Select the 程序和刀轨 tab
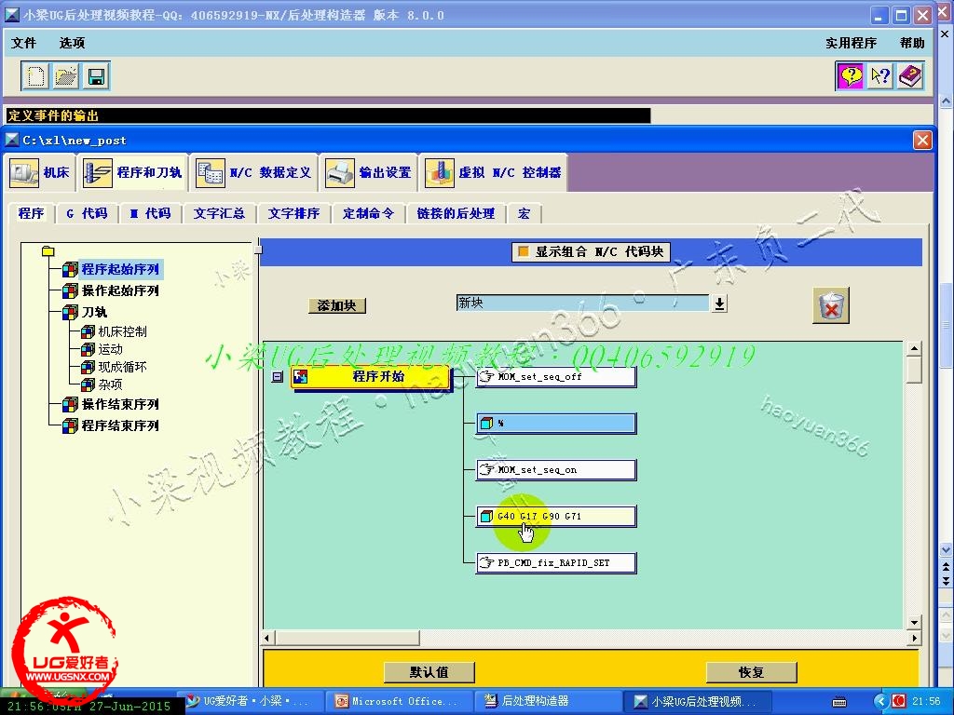Image resolution: width=954 pixels, height=715 pixels. (x=132, y=172)
